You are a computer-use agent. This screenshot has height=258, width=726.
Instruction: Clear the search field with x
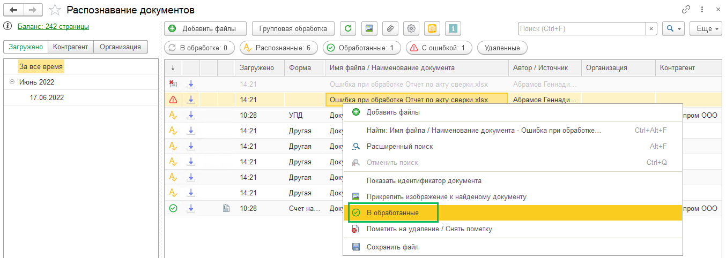point(651,28)
